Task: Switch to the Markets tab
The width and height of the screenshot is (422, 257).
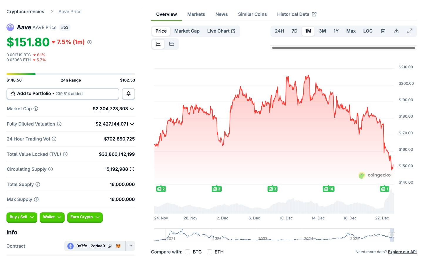Action: [x=196, y=14]
